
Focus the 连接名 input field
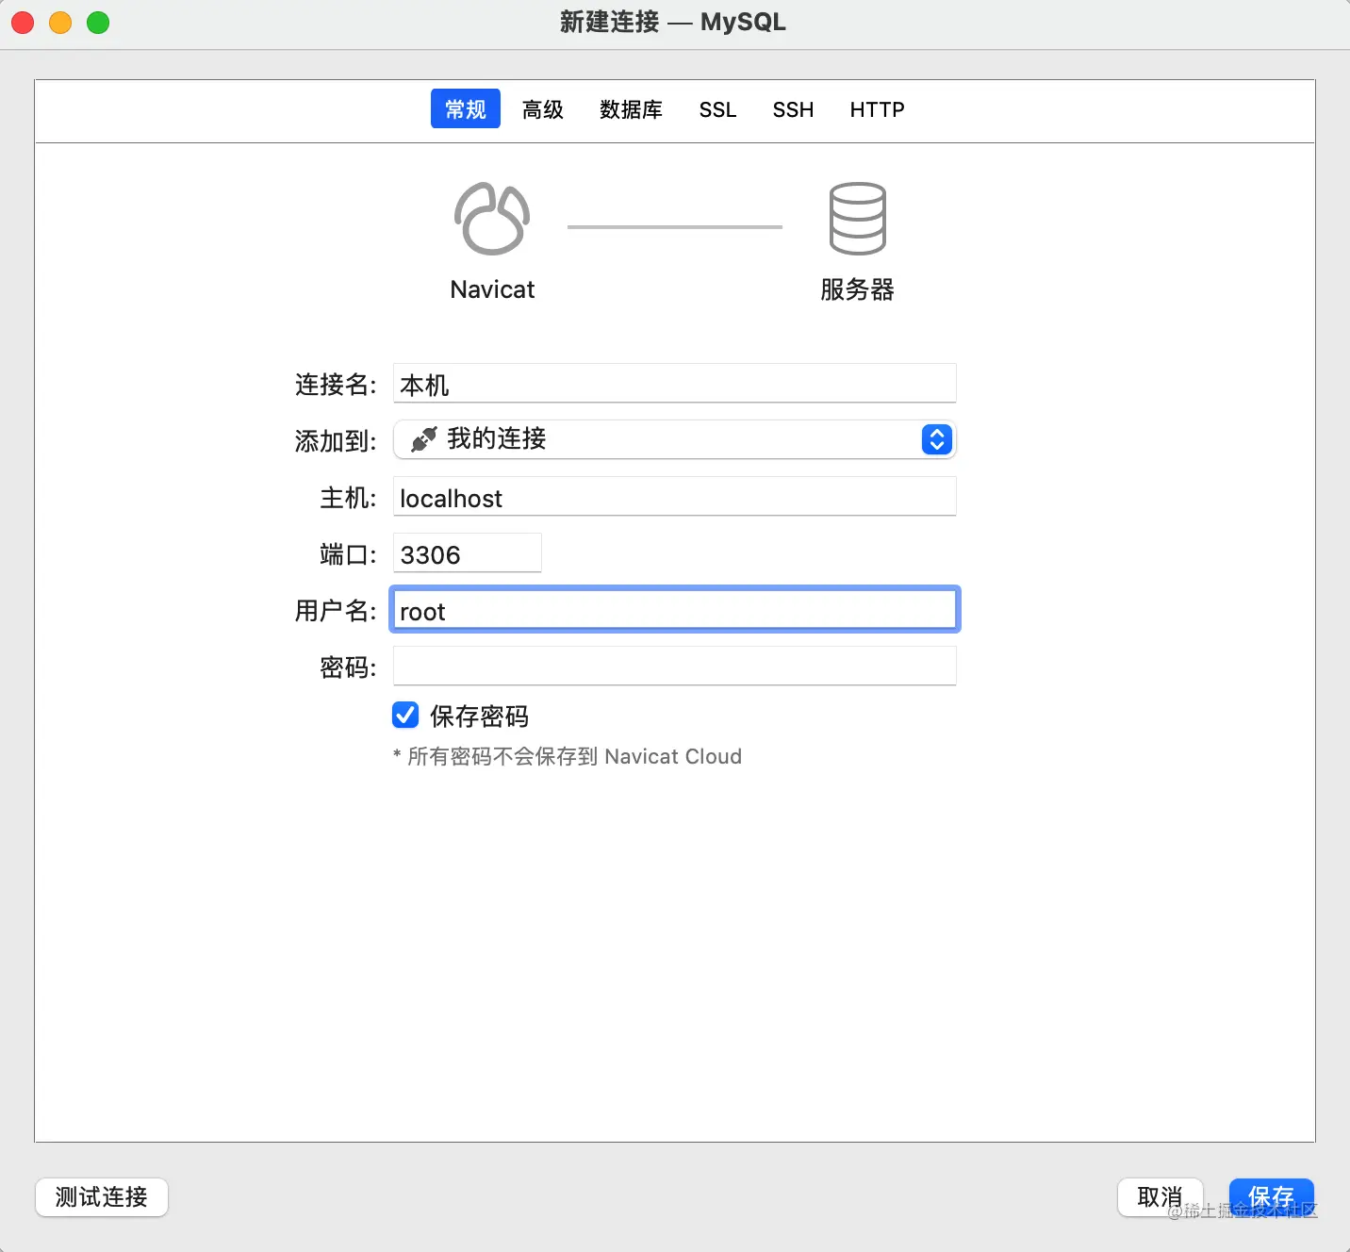(675, 384)
